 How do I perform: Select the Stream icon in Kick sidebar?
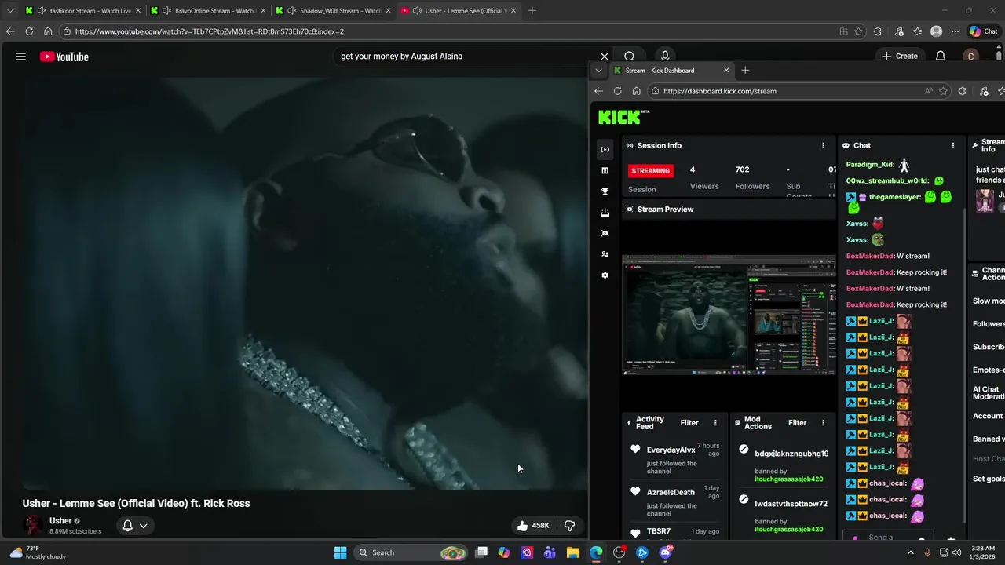point(605,149)
